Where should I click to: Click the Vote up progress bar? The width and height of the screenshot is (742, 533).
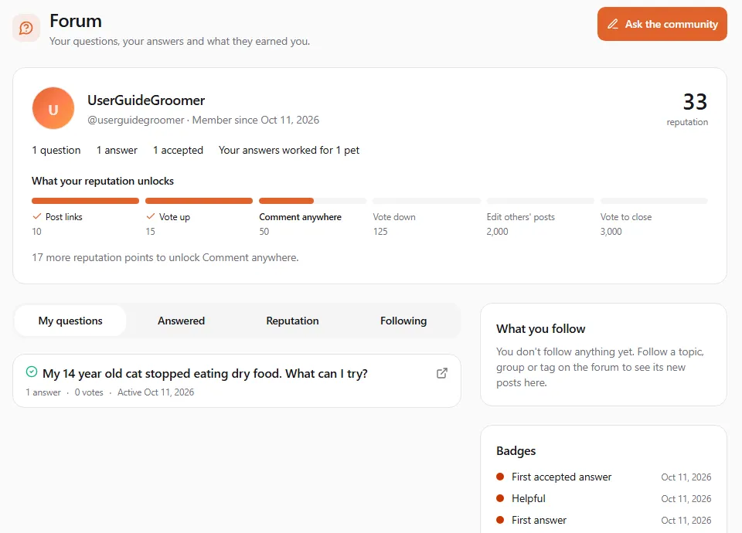[199, 201]
